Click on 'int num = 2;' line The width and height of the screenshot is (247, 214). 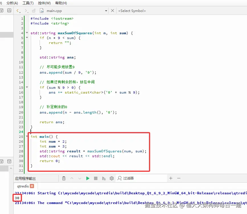point(53,142)
